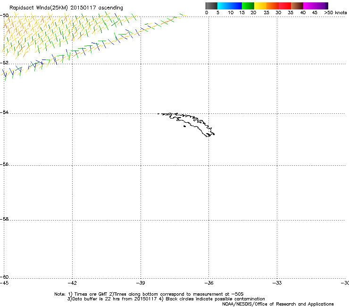
Task: Click the NOAA/NESDIS credit line
Action: [278, 304]
